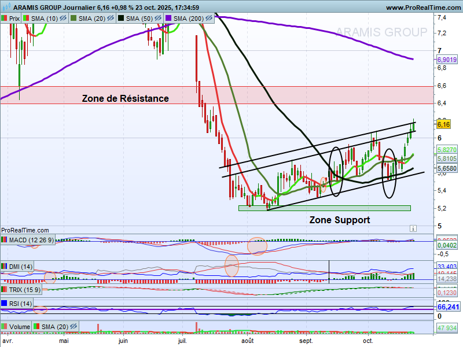Click the 6,6 price scale label

(x=442, y=86)
